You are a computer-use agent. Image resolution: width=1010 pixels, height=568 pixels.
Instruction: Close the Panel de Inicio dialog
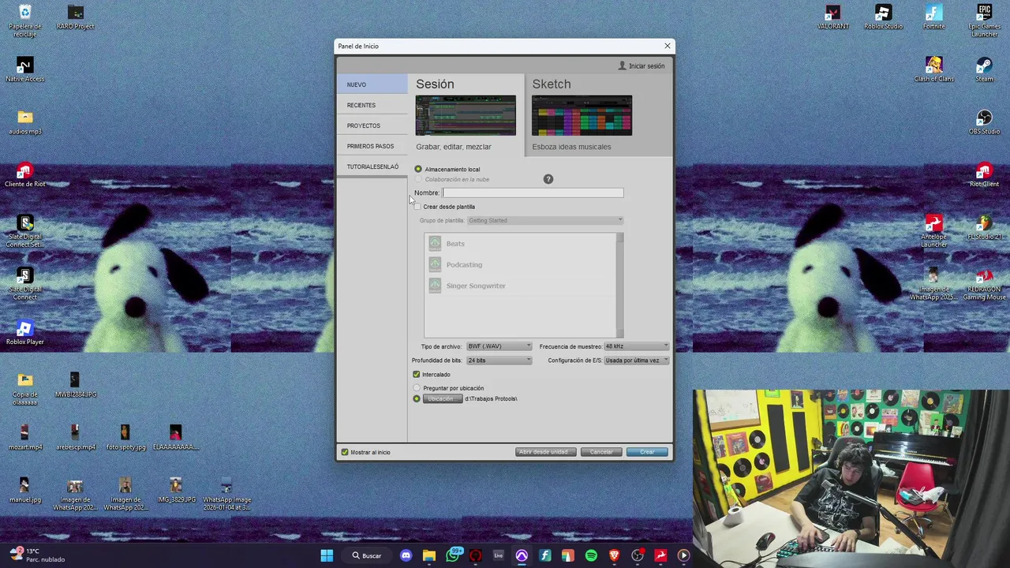tap(668, 46)
